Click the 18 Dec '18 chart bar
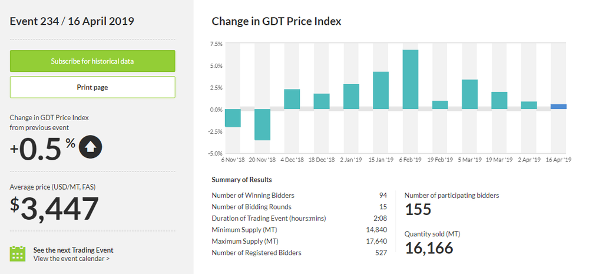 [322, 101]
